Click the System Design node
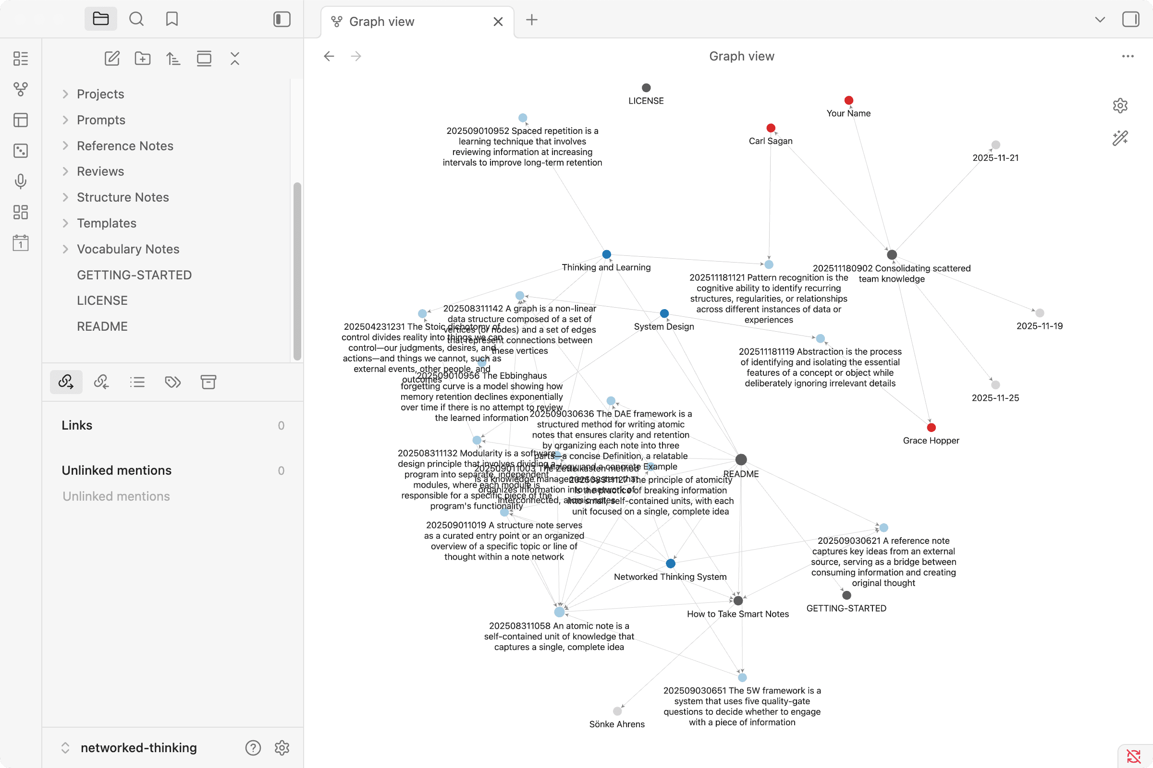Viewport: 1153px width, 768px height. pos(664,313)
